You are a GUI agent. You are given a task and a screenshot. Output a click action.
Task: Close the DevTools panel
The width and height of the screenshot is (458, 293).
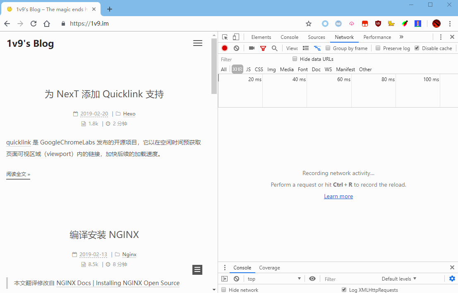coord(452,37)
